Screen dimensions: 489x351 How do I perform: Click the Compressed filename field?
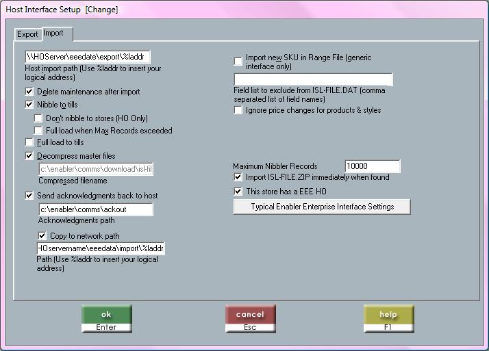[96, 169]
